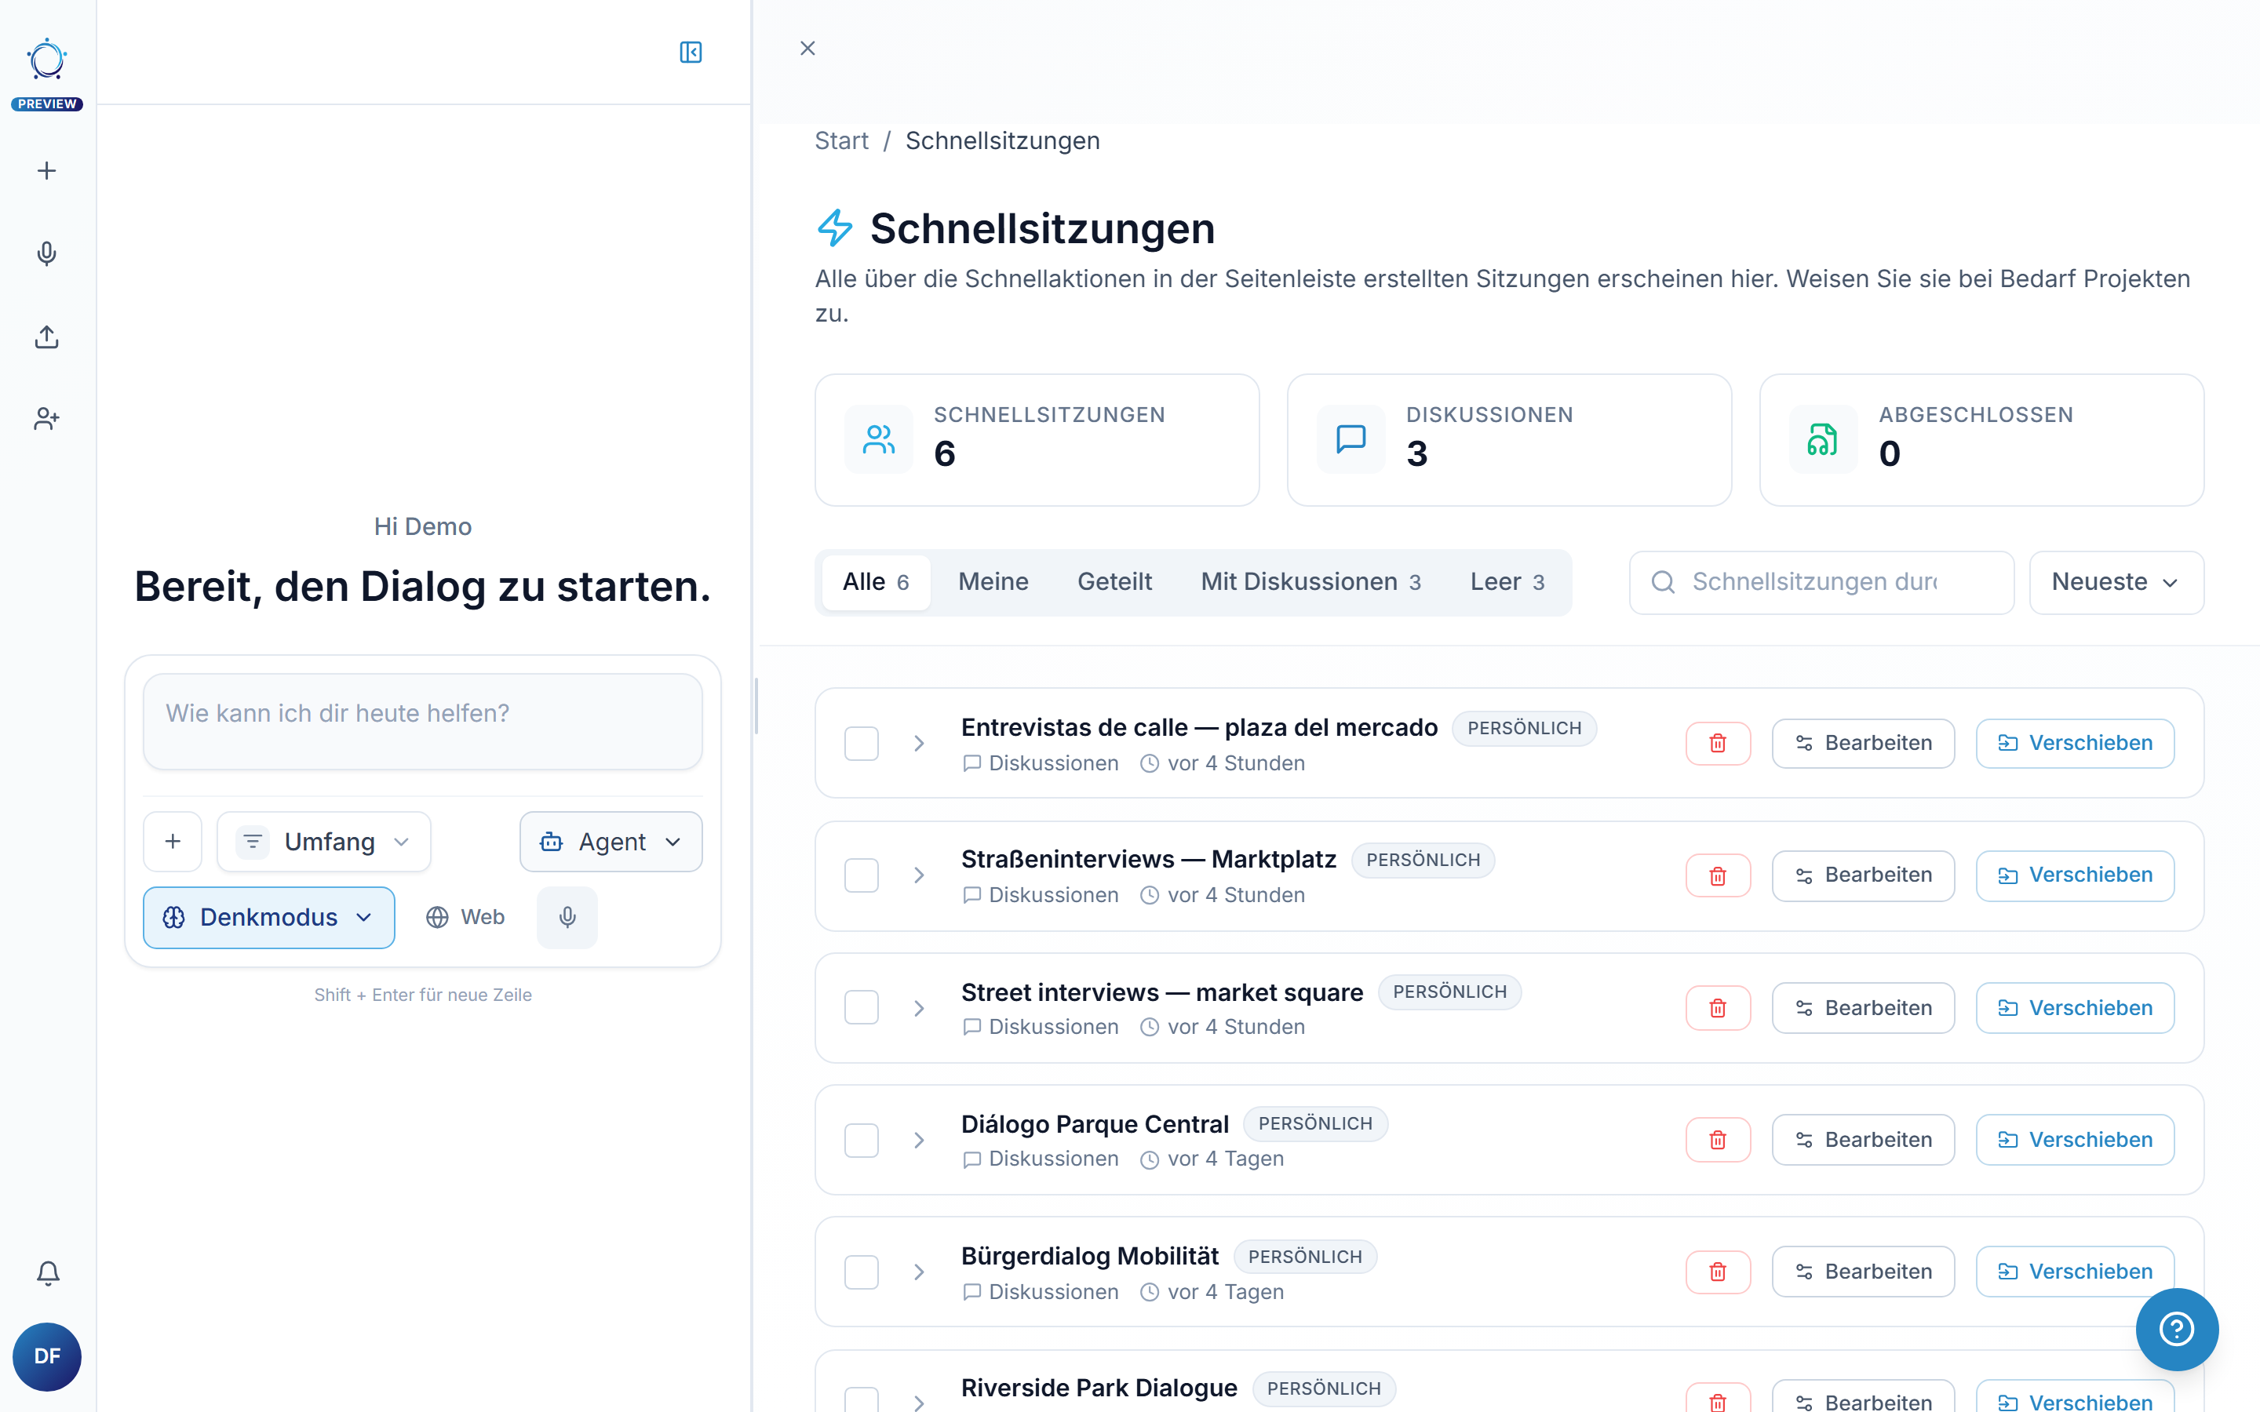Click the microphone button in chat box

coord(567,917)
